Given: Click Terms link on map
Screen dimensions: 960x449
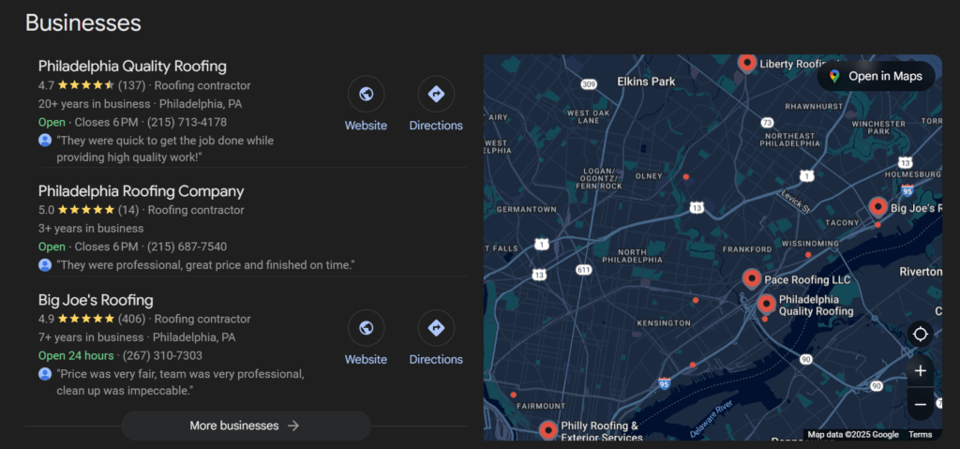Looking at the screenshot, I should tap(920, 434).
